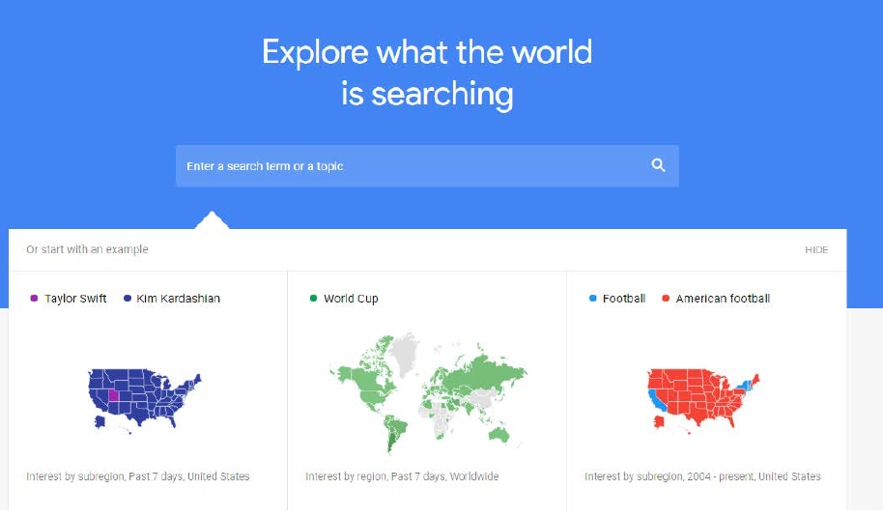The width and height of the screenshot is (883, 518).
Task: Focus the search term or topic field
Action: click(x=427, y=166)
